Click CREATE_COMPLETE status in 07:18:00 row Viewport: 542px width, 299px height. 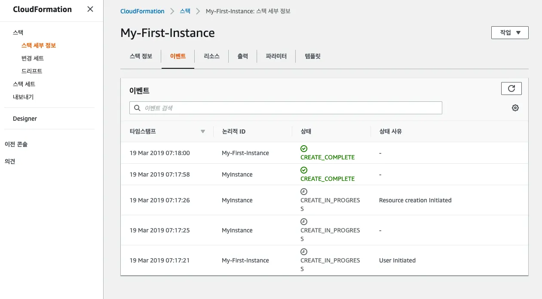click(328, 157)
